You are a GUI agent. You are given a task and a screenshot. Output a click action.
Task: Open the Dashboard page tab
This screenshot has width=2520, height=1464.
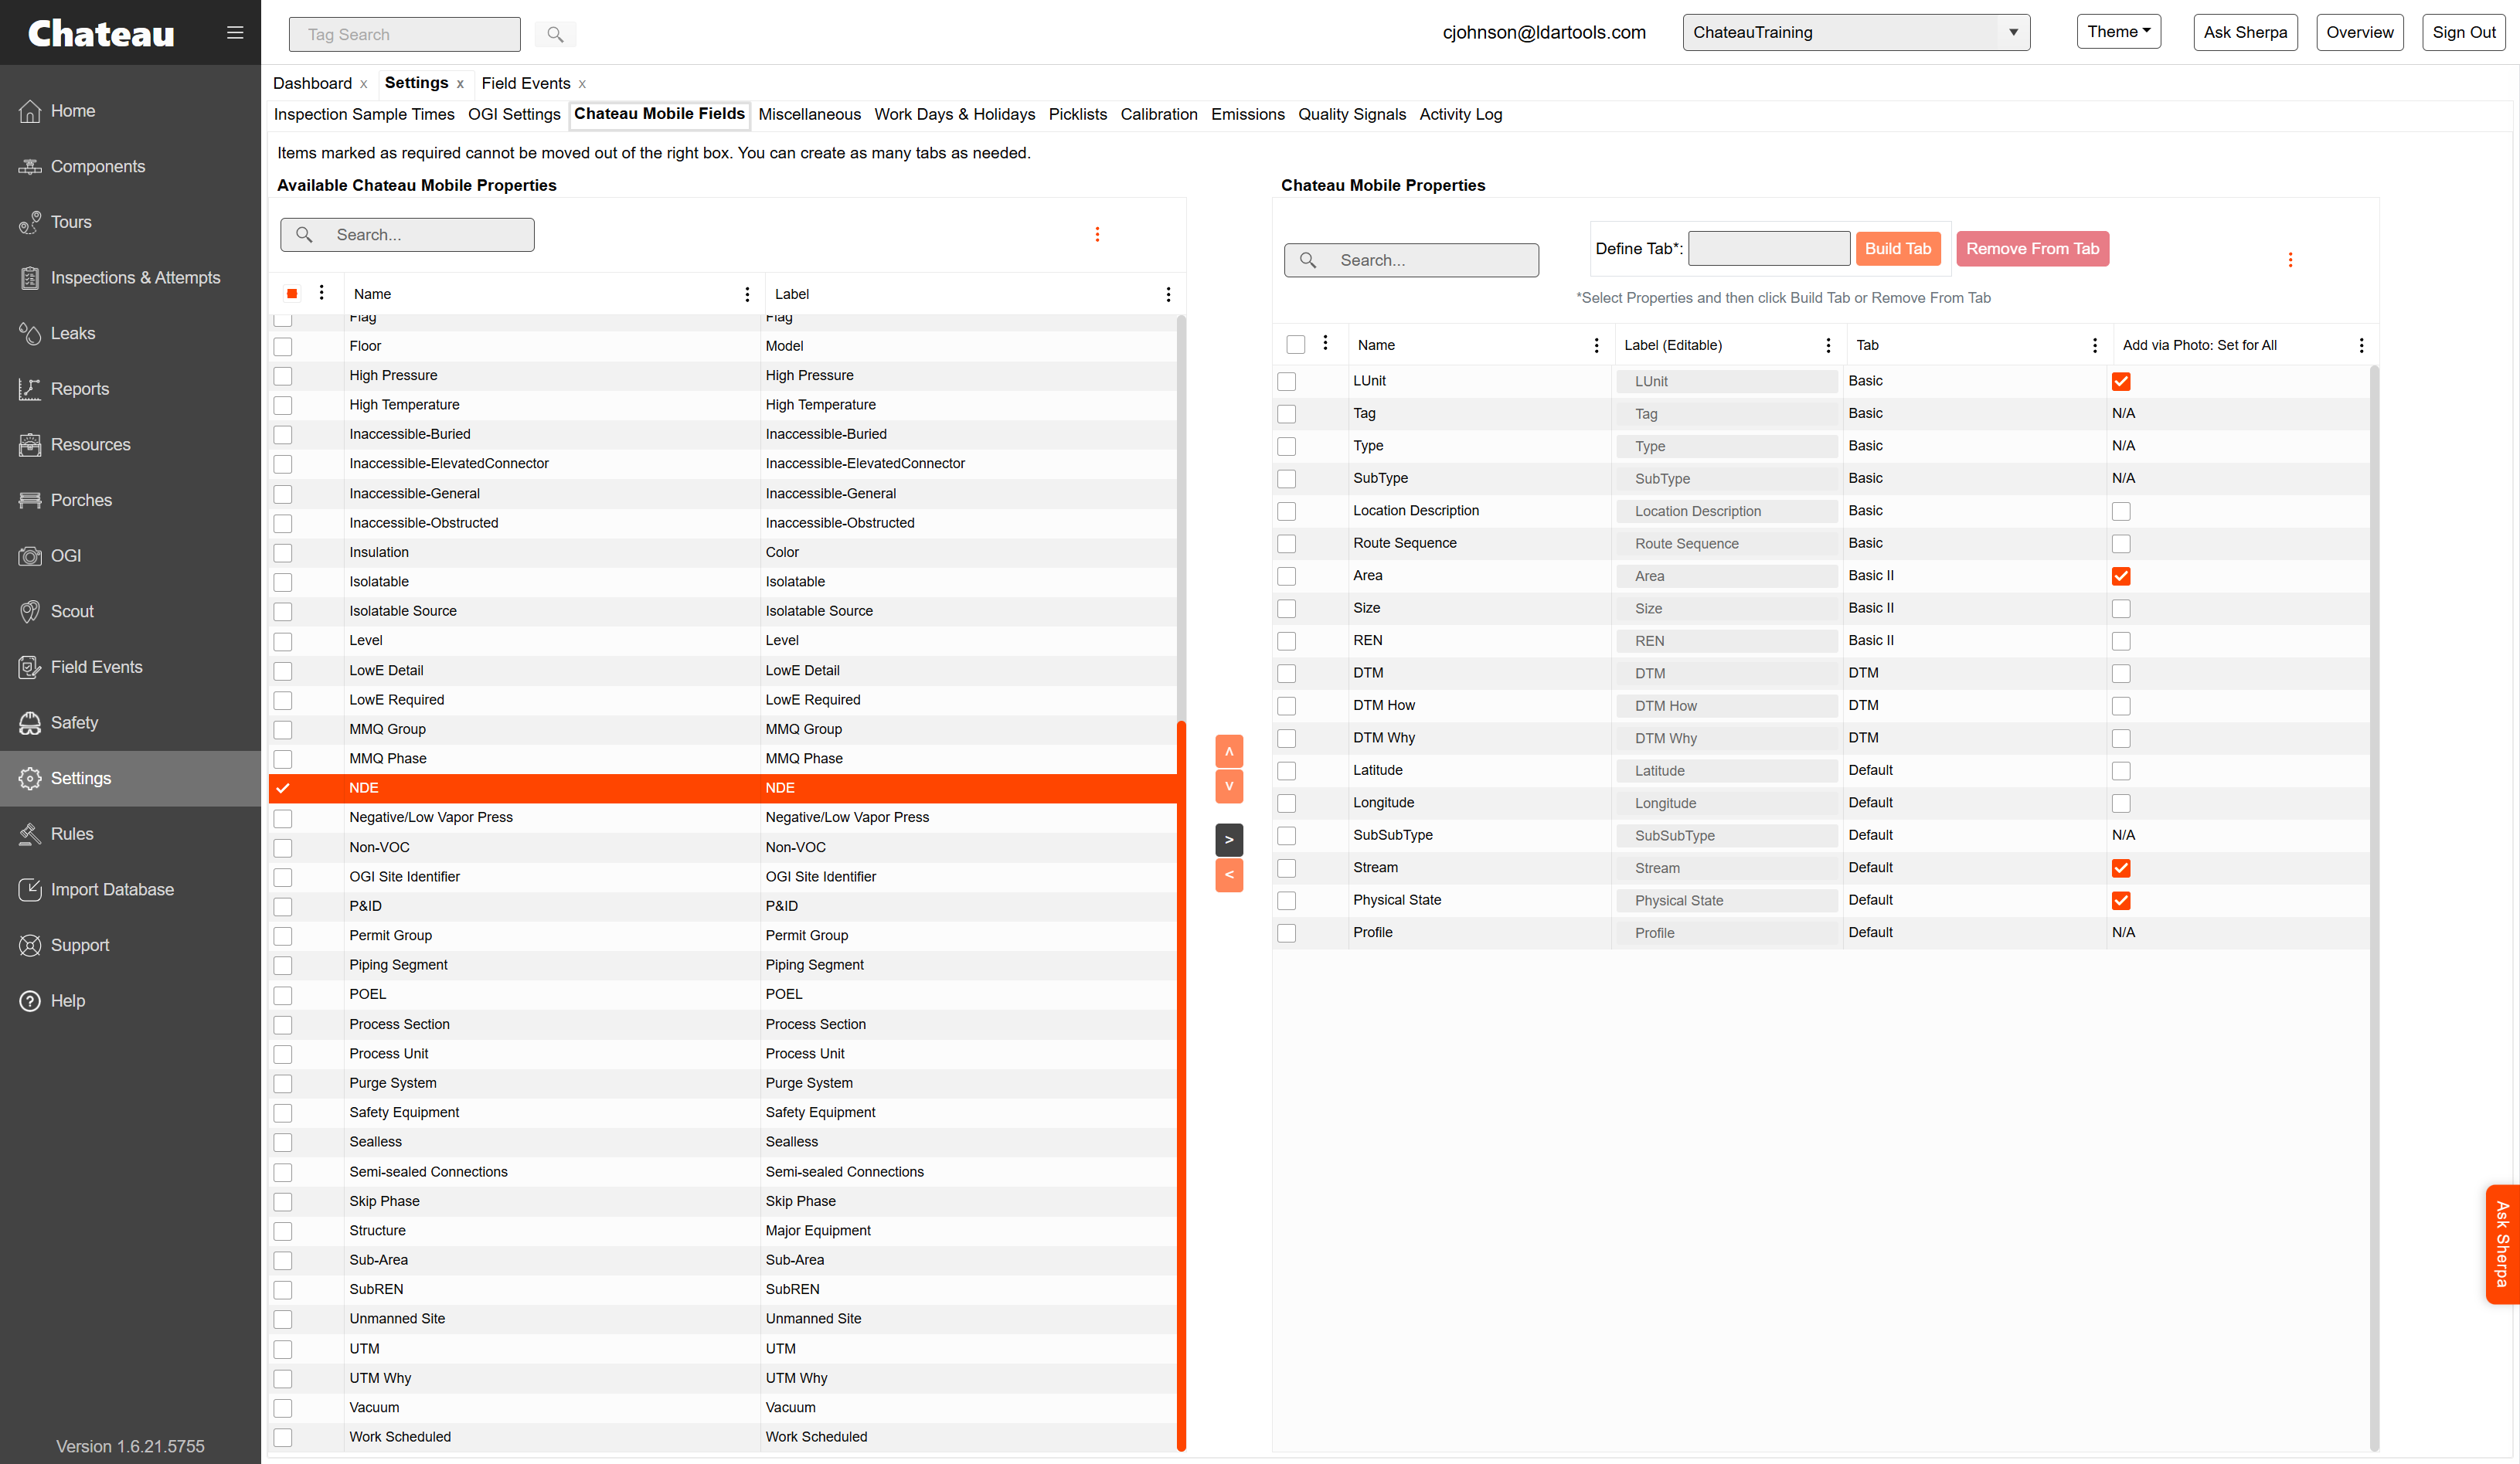(312, 83)
